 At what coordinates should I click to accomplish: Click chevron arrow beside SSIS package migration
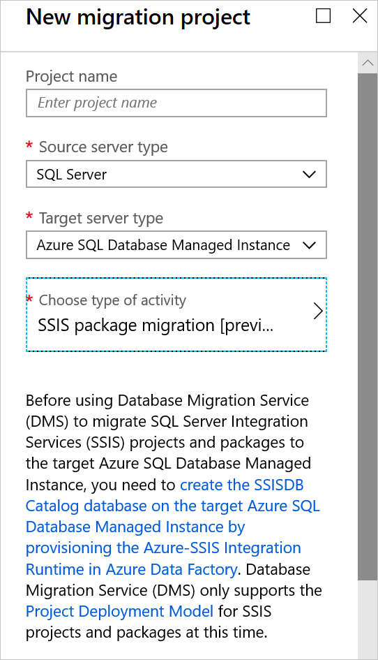tap(318, 311)
